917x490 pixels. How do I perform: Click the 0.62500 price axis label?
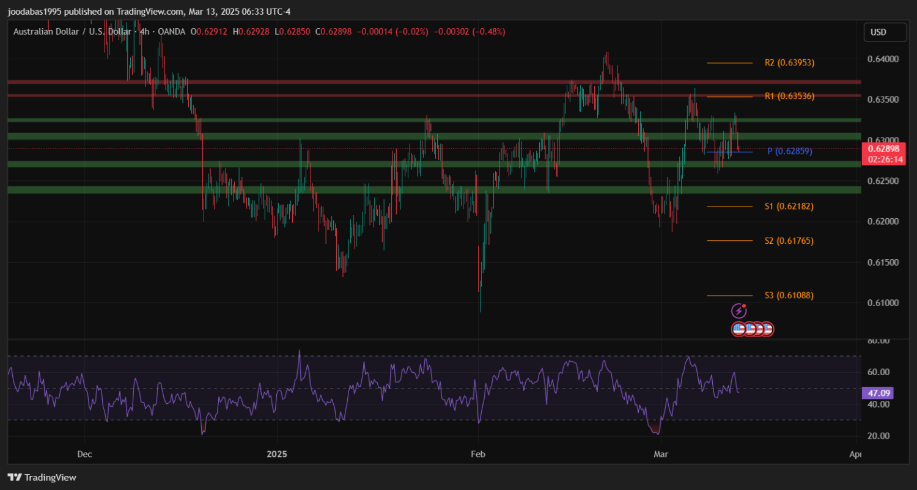(883, 181)
